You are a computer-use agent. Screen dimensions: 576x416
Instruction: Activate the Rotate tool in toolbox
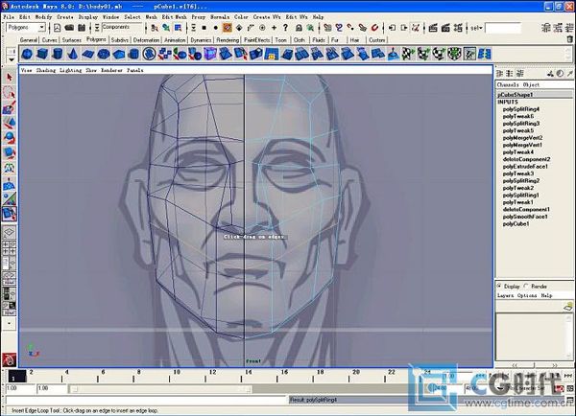(10, 138)
